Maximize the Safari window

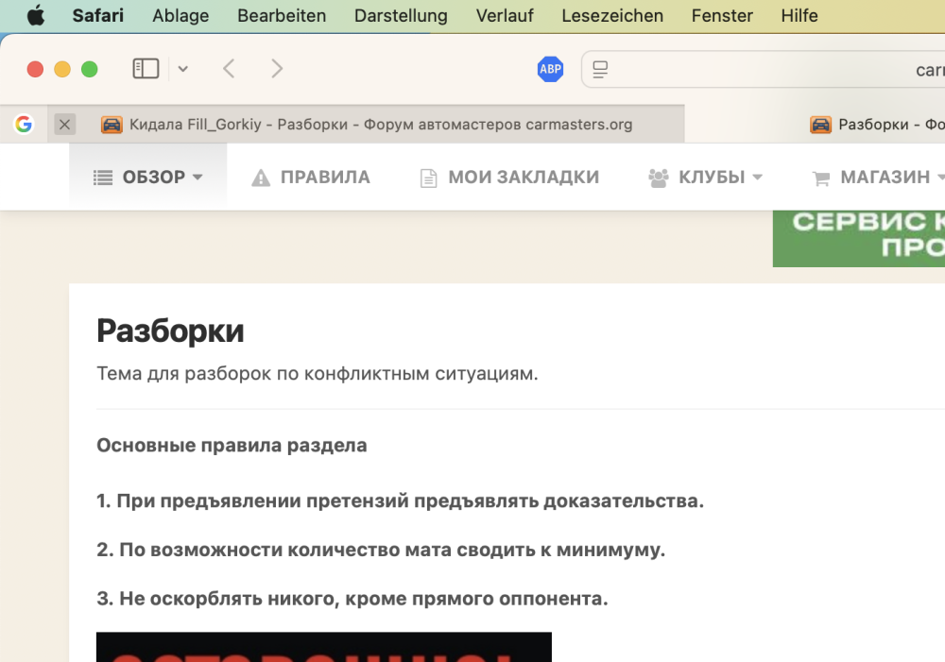89,69
